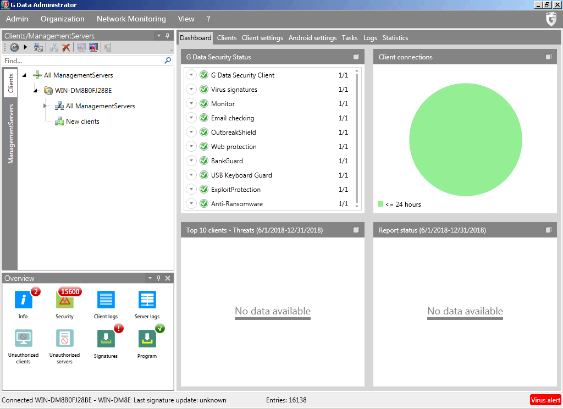Expand the Anti-Ransomware status row
This screenshot has width=563, height=409.
point(191,204)
